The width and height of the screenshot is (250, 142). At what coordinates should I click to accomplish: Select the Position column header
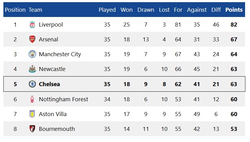click(15, 10)
